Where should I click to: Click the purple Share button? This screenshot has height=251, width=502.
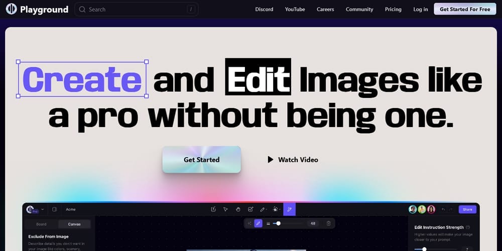(x=467, y=209)
